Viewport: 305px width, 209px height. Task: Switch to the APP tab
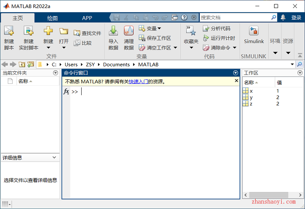click(87, 18)
